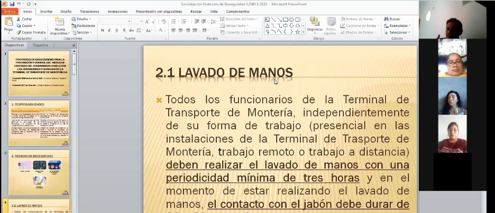Image resolution: width=495 pixels, height=213 pixels.
Task: Click the Copiar formato brush
Action: point(31,32)
